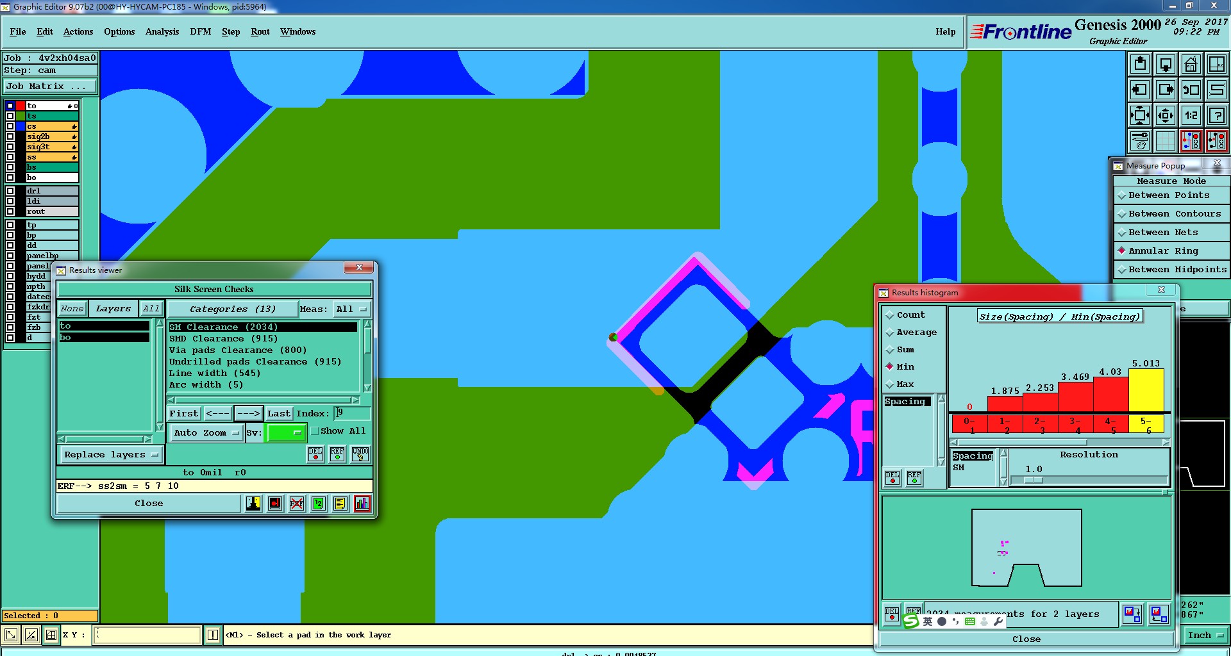Open the Actions menu
Screen dimensions: 1231x656
(x=78, y=31)
